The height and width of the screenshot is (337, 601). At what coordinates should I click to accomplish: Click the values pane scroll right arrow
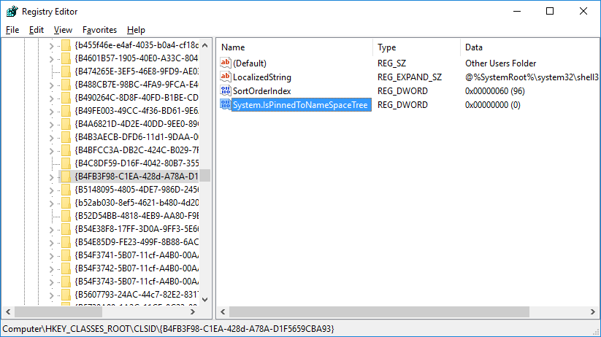click(x=592, y=311)
